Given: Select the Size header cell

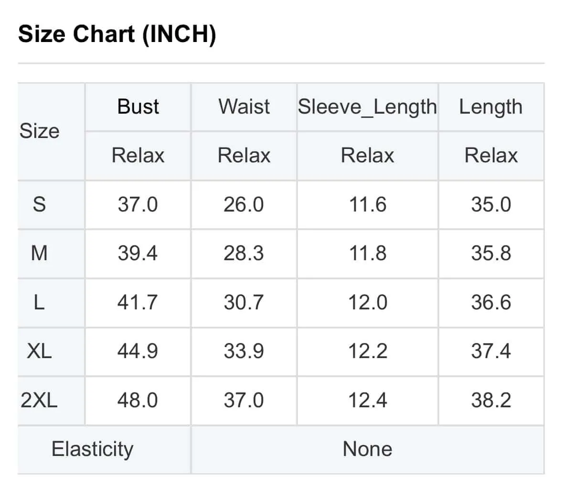Looking at the screenshot, I should click(40, 131).
